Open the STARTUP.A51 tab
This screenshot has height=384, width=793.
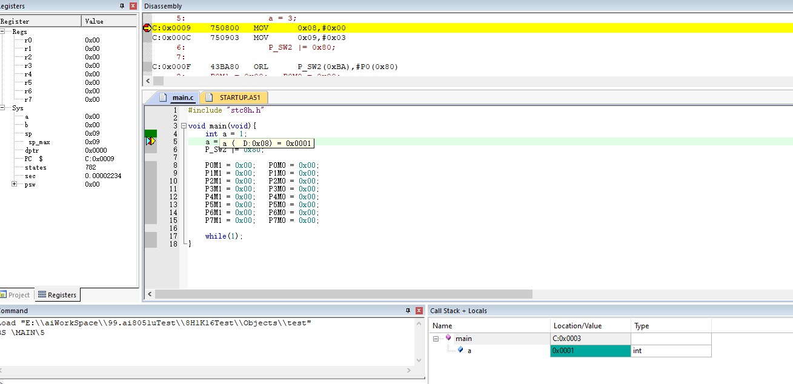coord(234,98)
